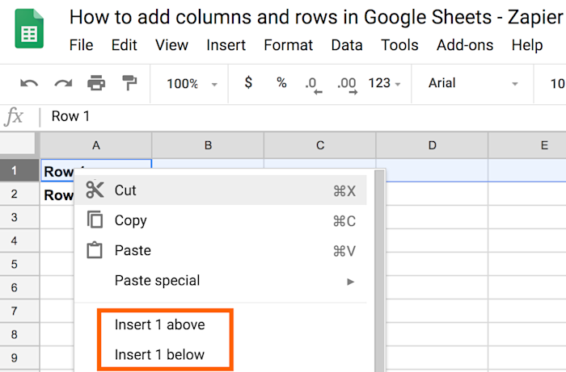Click the document title text
566x372 pixels.
(x=316, y=17)
